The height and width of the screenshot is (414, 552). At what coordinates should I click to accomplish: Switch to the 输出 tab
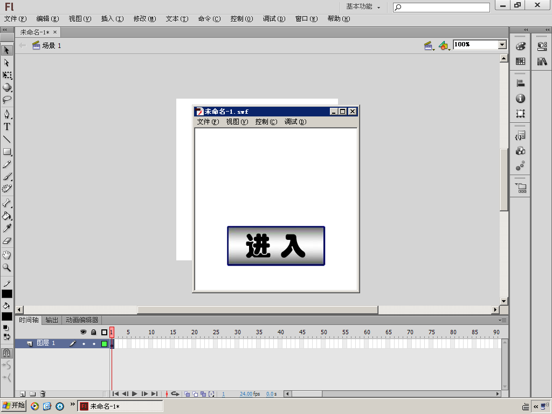pyautogui.click(x=52, y=320)
